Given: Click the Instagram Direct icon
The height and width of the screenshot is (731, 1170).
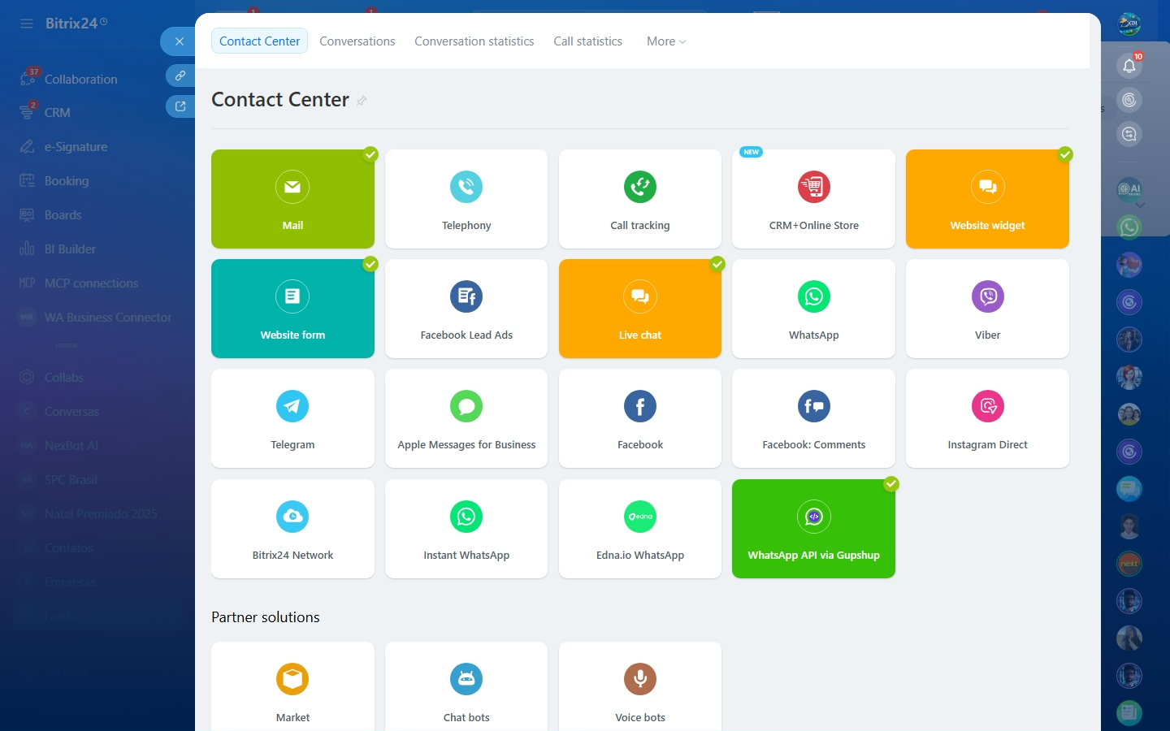Looking at the screenshot, I should pos(987,406).
